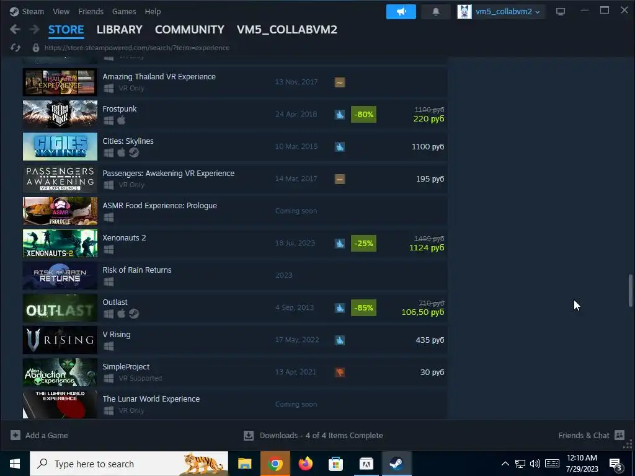Click the Downloads arrow icon

[249, 435]
